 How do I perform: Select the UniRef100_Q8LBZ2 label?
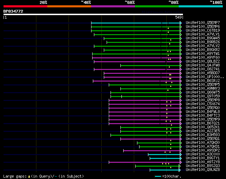tap(203, 62)
